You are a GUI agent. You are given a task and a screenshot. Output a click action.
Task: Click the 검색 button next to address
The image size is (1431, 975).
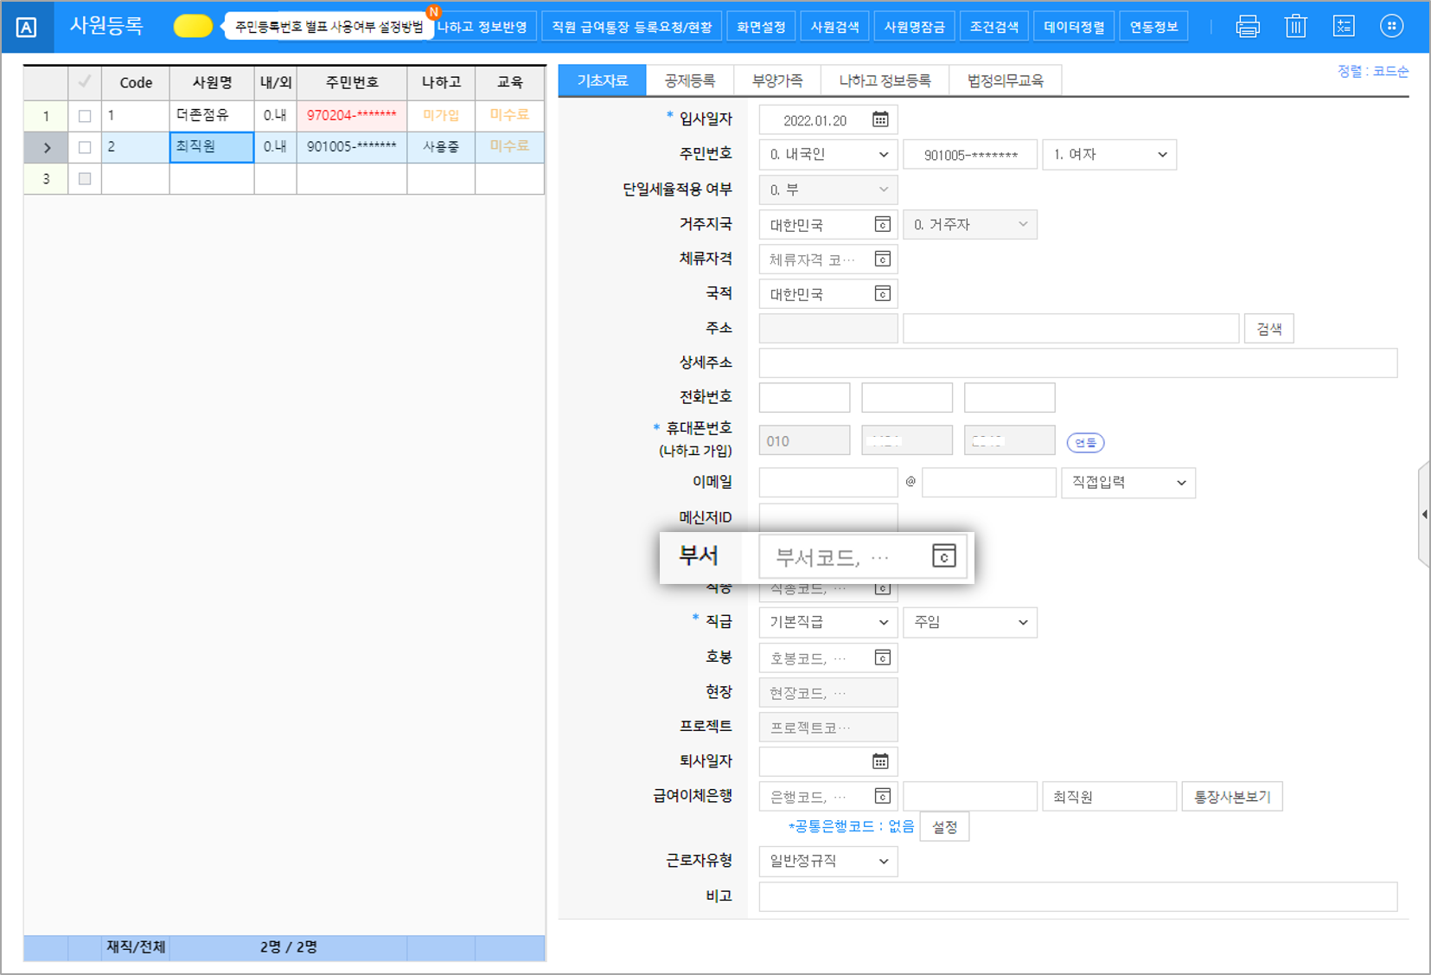click(x=1268, y=329)
